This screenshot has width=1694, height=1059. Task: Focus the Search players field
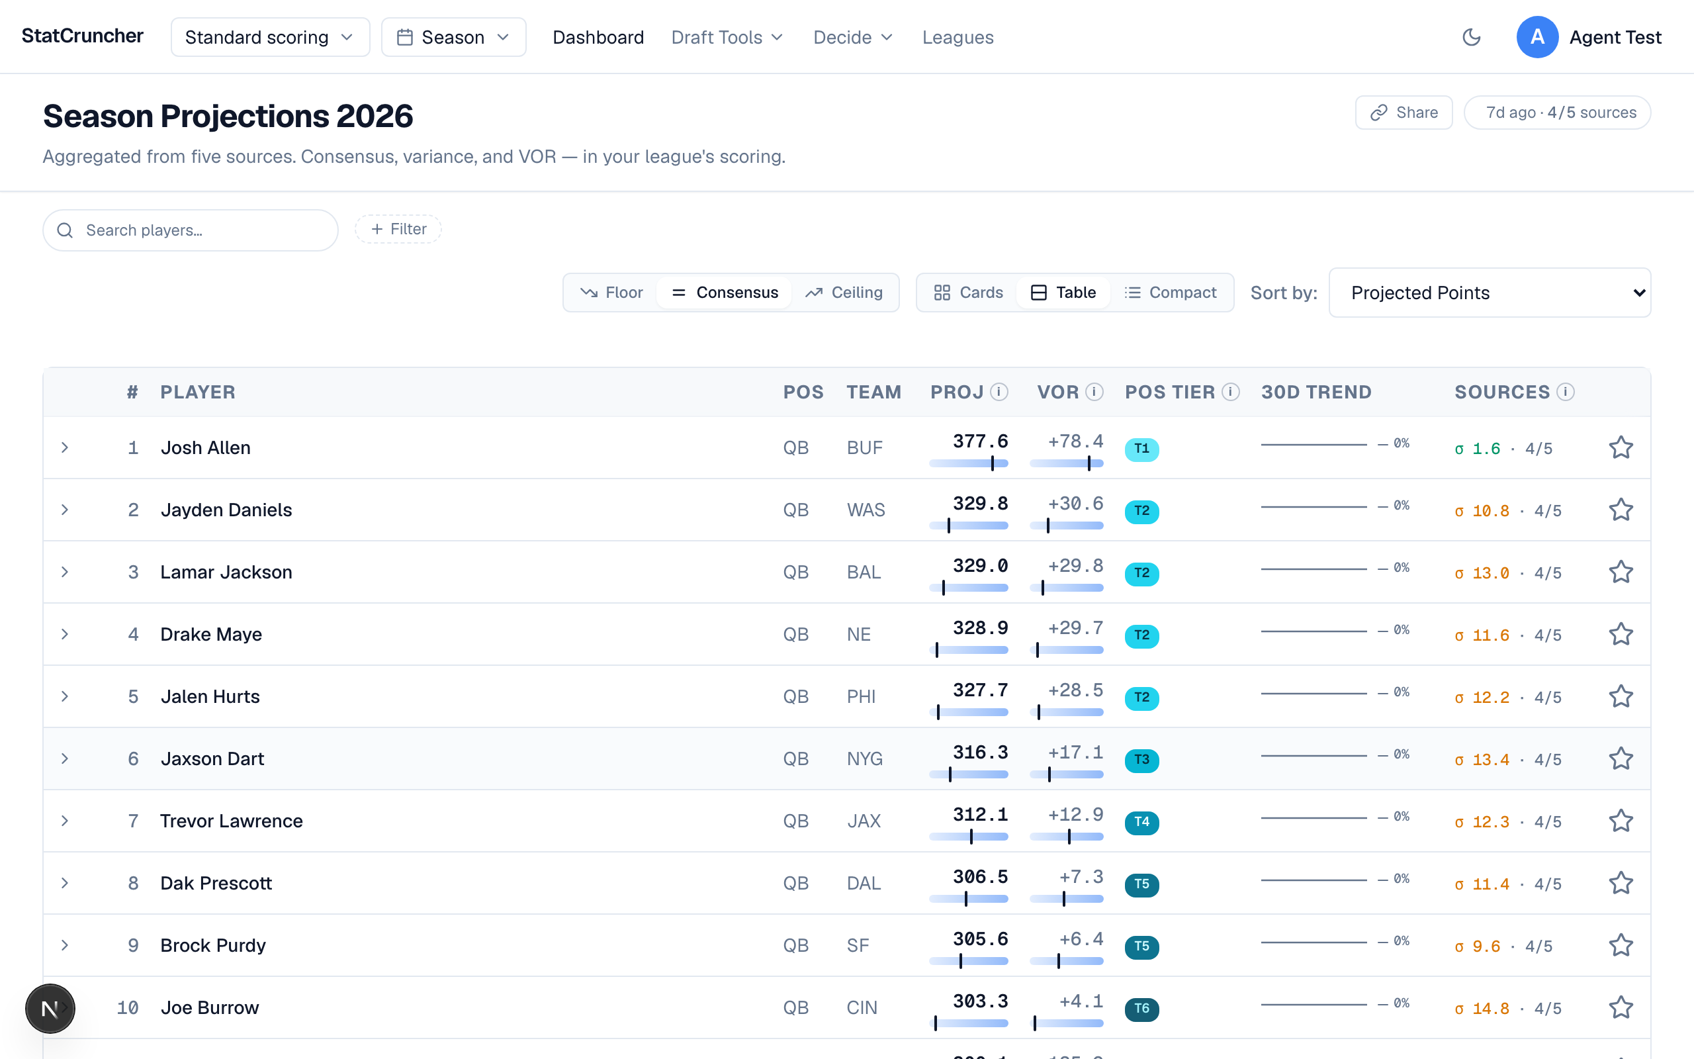tap(191, 230)
